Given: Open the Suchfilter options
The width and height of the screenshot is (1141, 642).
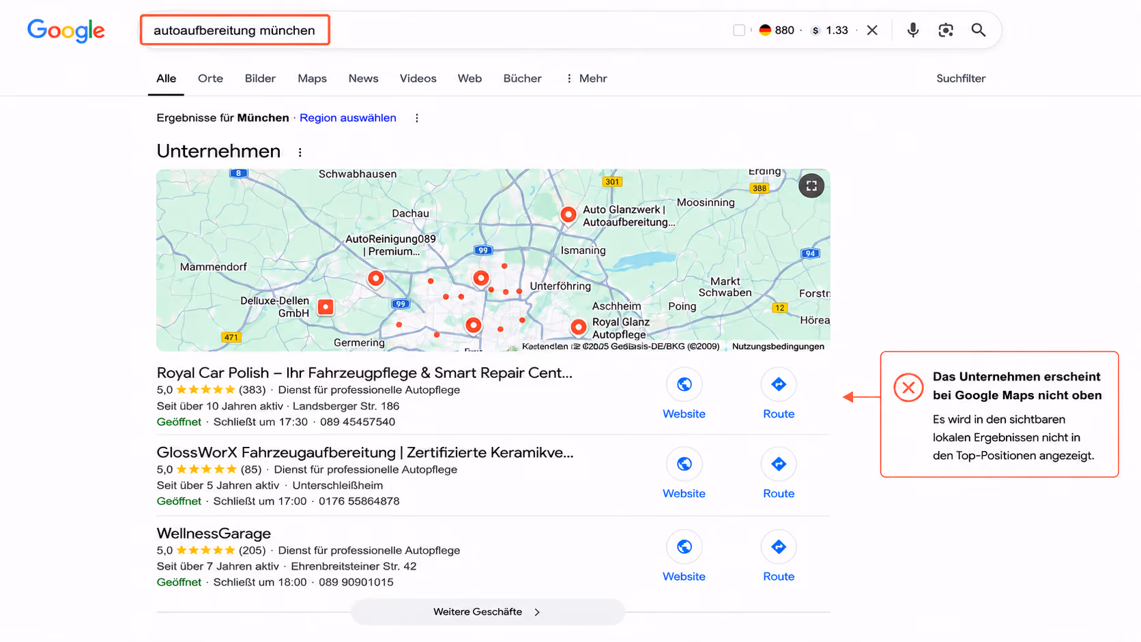Looking at the screenshot, I should click(x=961, y=78).
